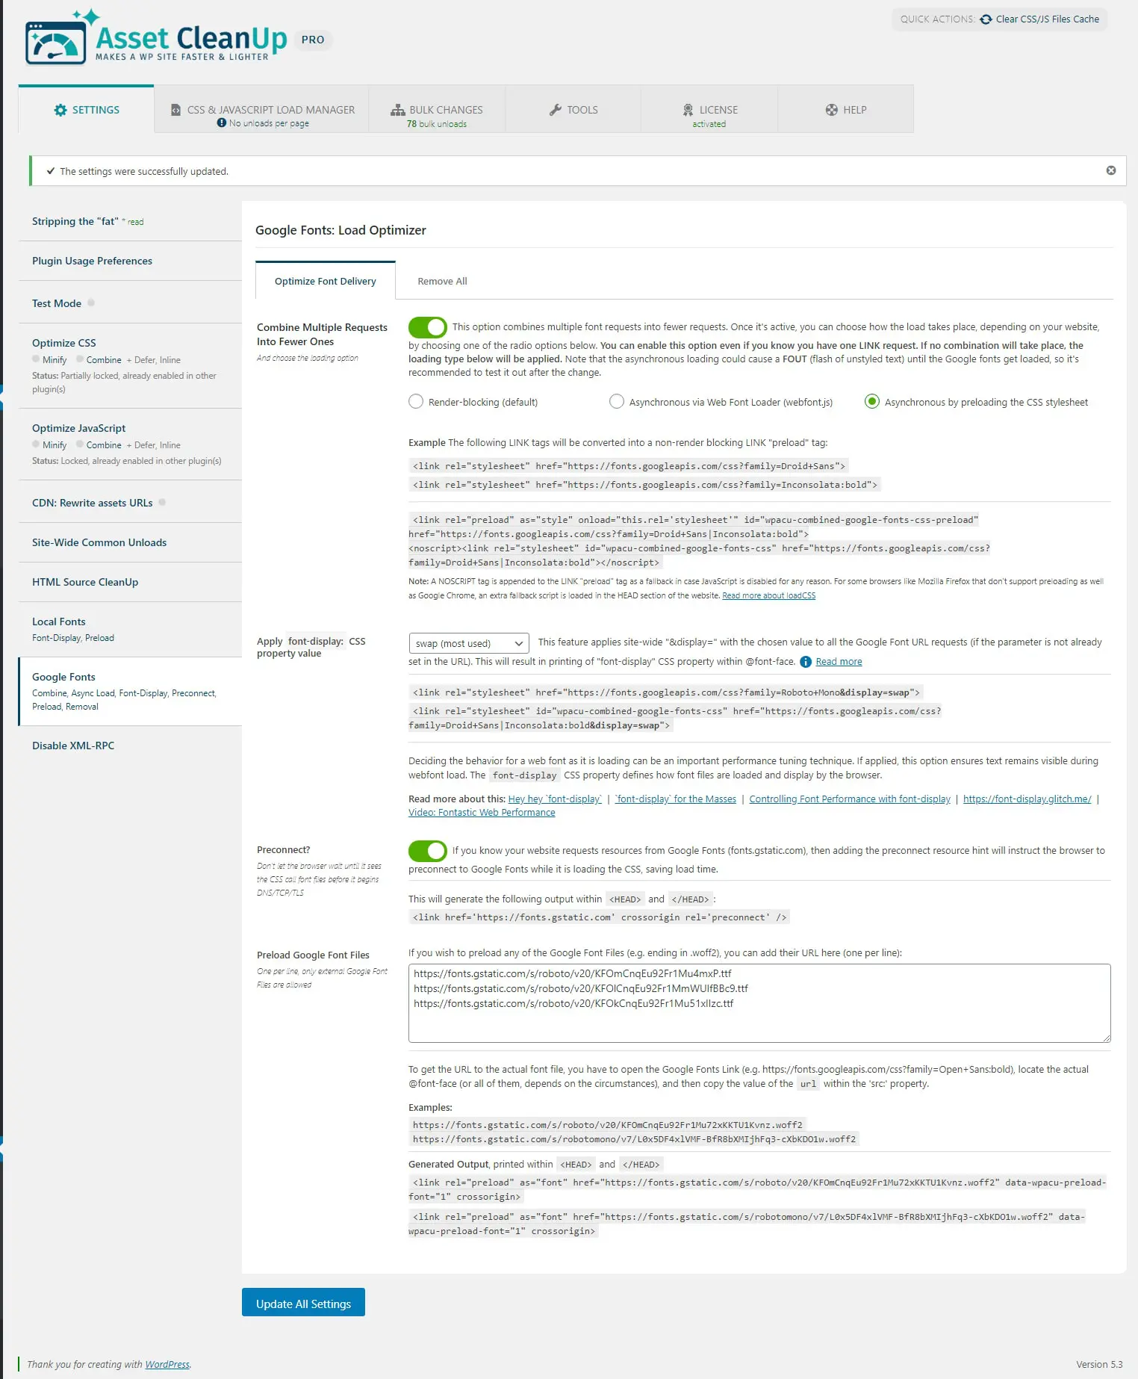Click the checkmark icon in success notice
The height and width of the screenshot is (1379, 1138).
(x=51, y=171)
